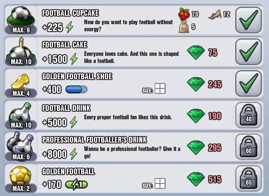
Task: Click the level 60 padlock button
Action: click(x=249, y=147)
